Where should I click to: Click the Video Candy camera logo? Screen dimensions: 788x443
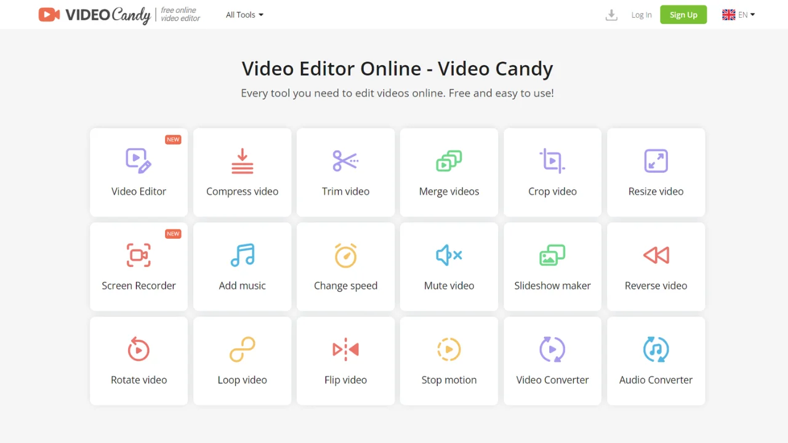pos(49,15)
